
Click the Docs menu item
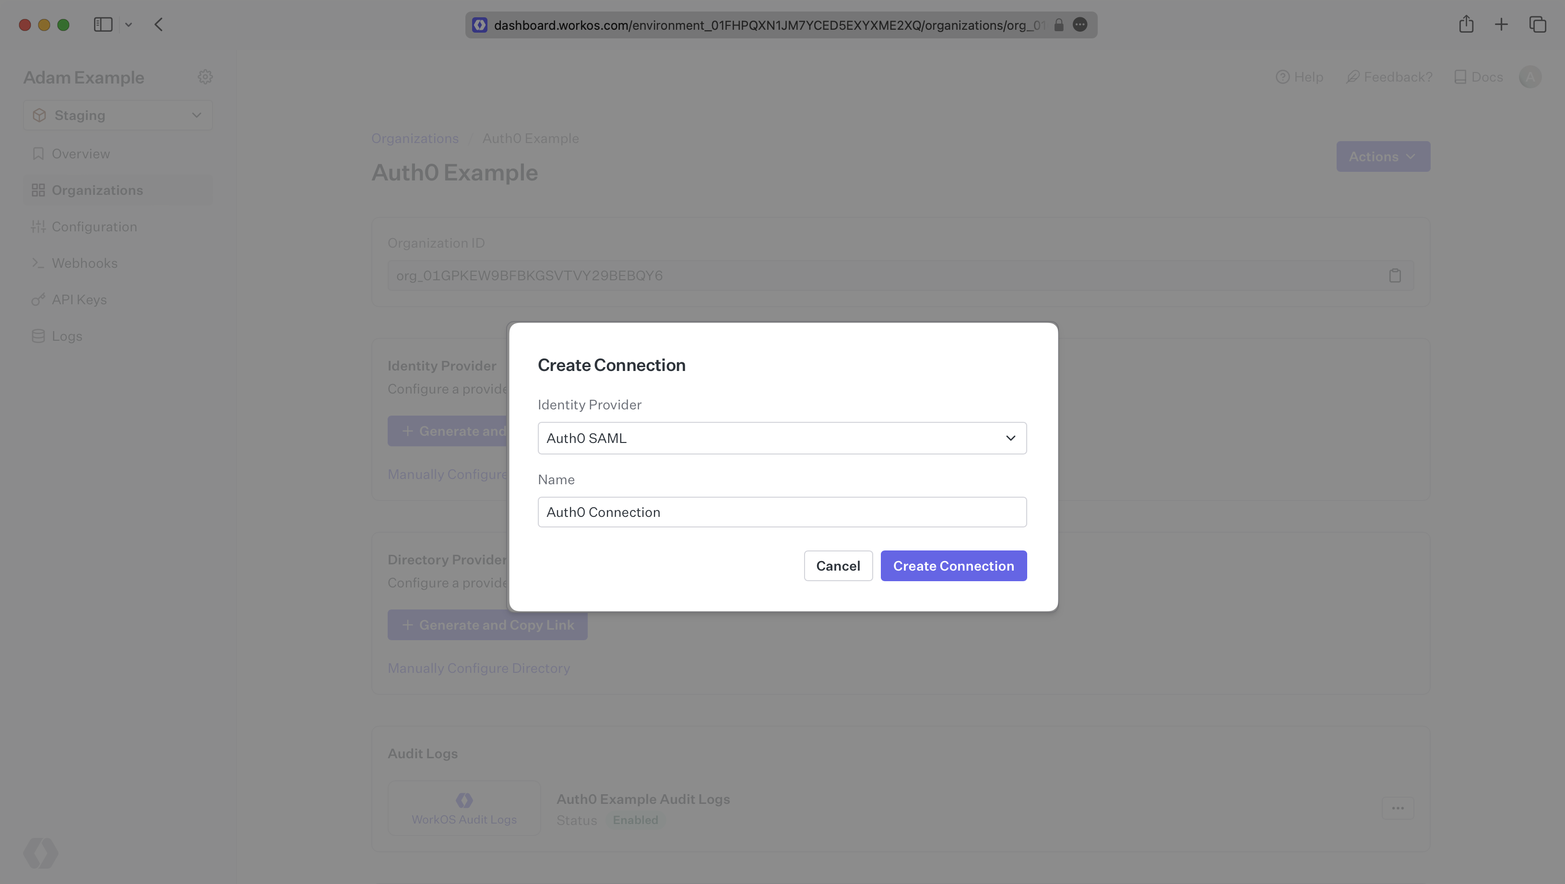click(x=1486, y=76)
